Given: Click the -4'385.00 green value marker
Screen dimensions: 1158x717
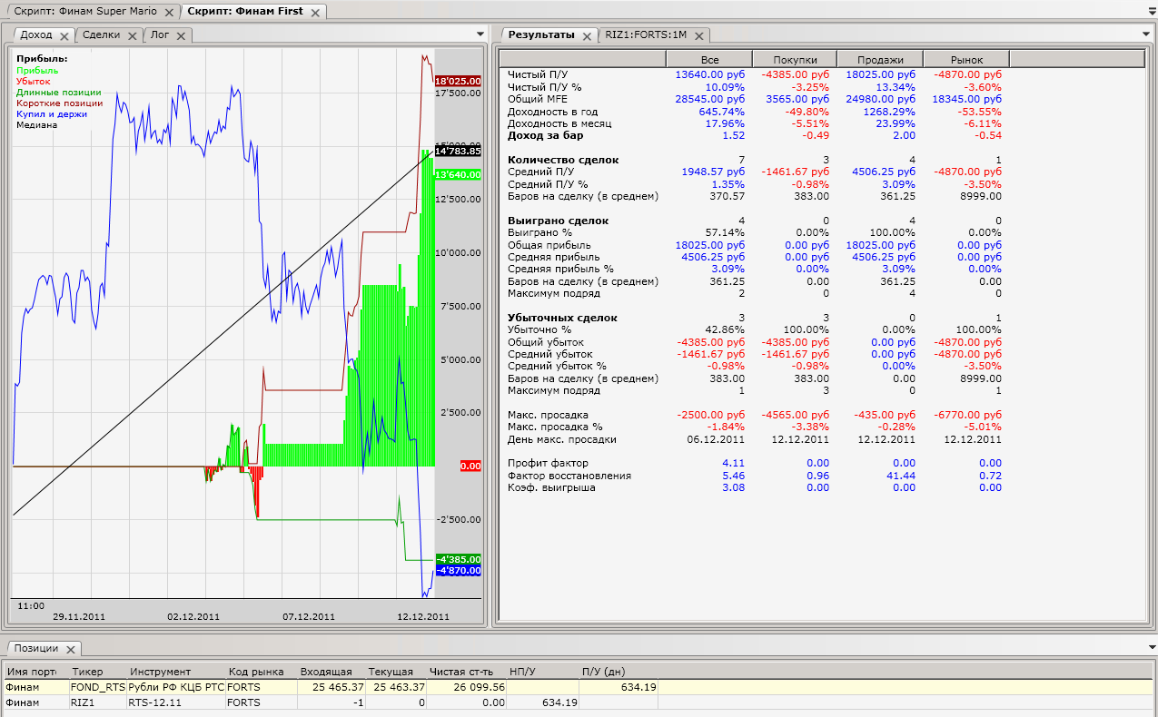Looking at the screenshot, I should pyautogui.click(x=458, y=559).
